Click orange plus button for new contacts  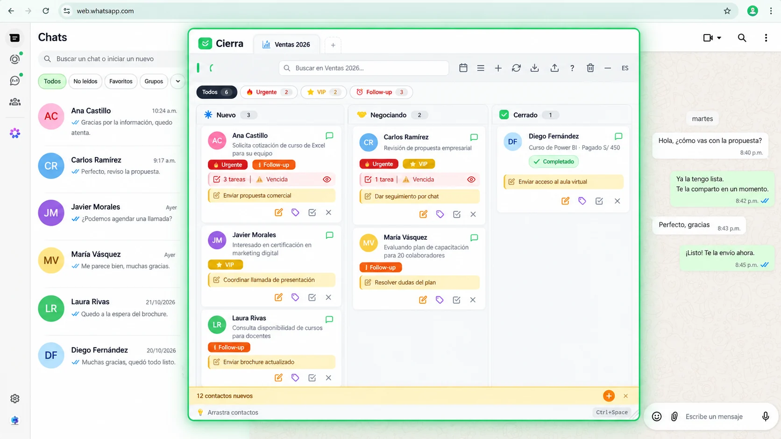609,396
